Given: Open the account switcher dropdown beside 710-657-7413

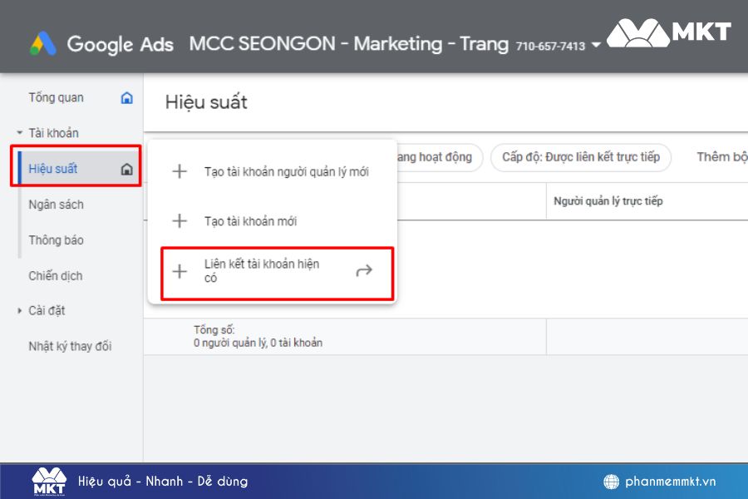Looking at the screenshot, I should click(x=598, y=46).
